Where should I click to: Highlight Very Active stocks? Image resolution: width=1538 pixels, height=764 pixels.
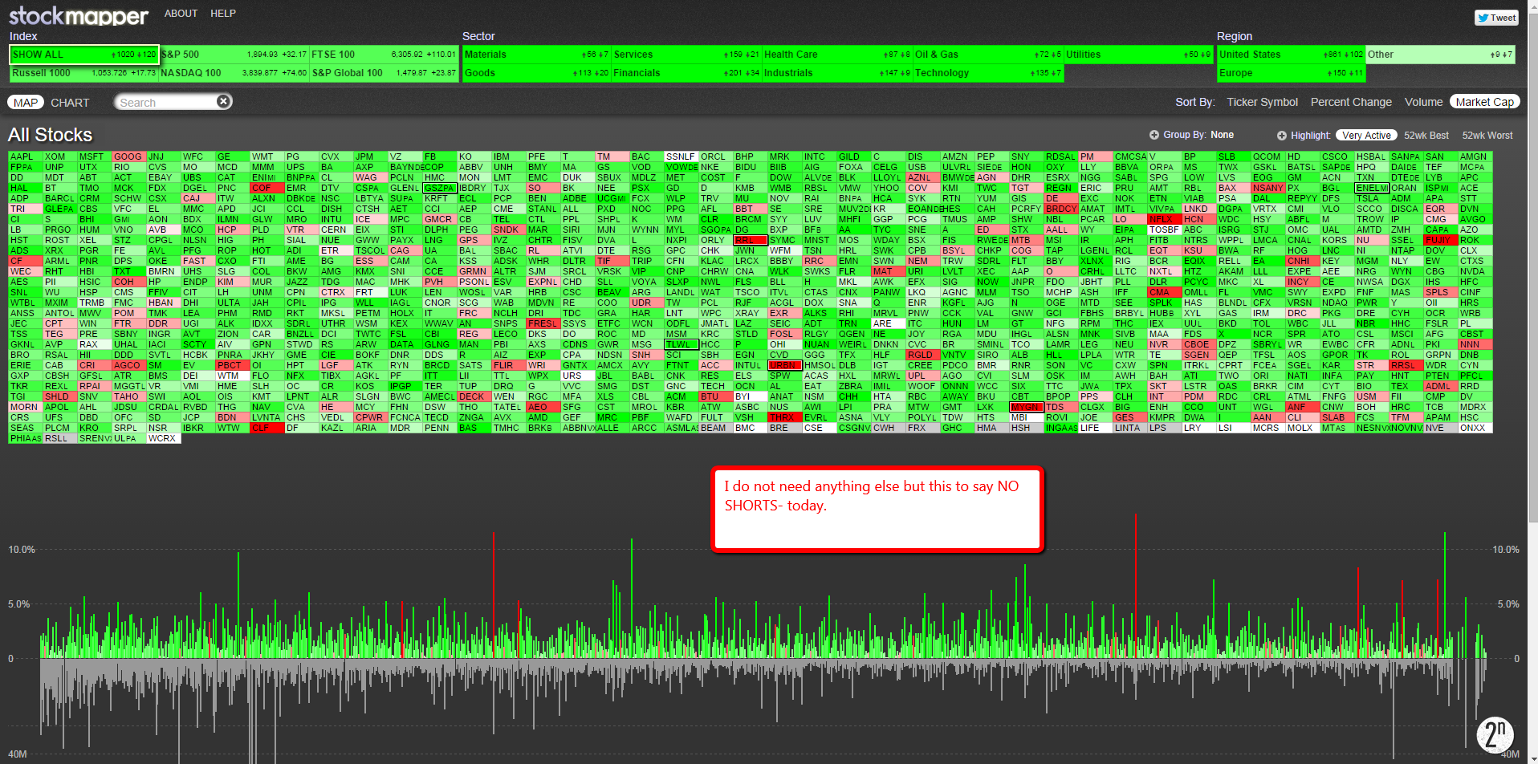pyautogui.click(x=1366, y=136)
